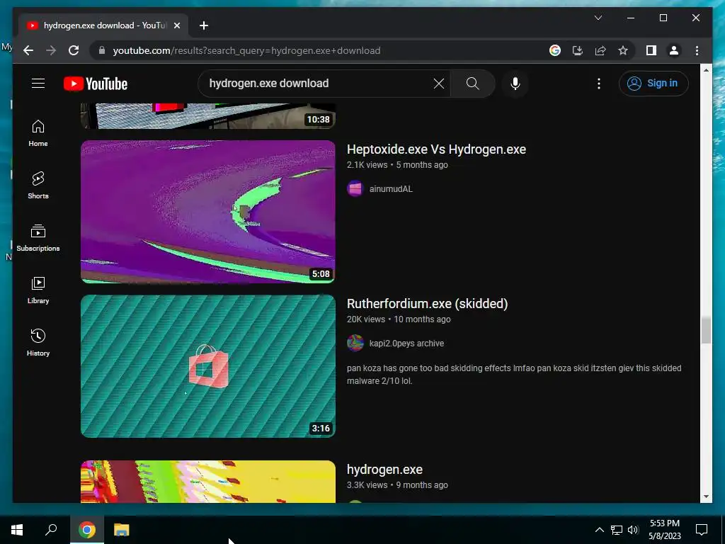Open Heptoxide.exe Vs Hydrogen.exe title
The image size is (725, 544).
pos(436,149)
